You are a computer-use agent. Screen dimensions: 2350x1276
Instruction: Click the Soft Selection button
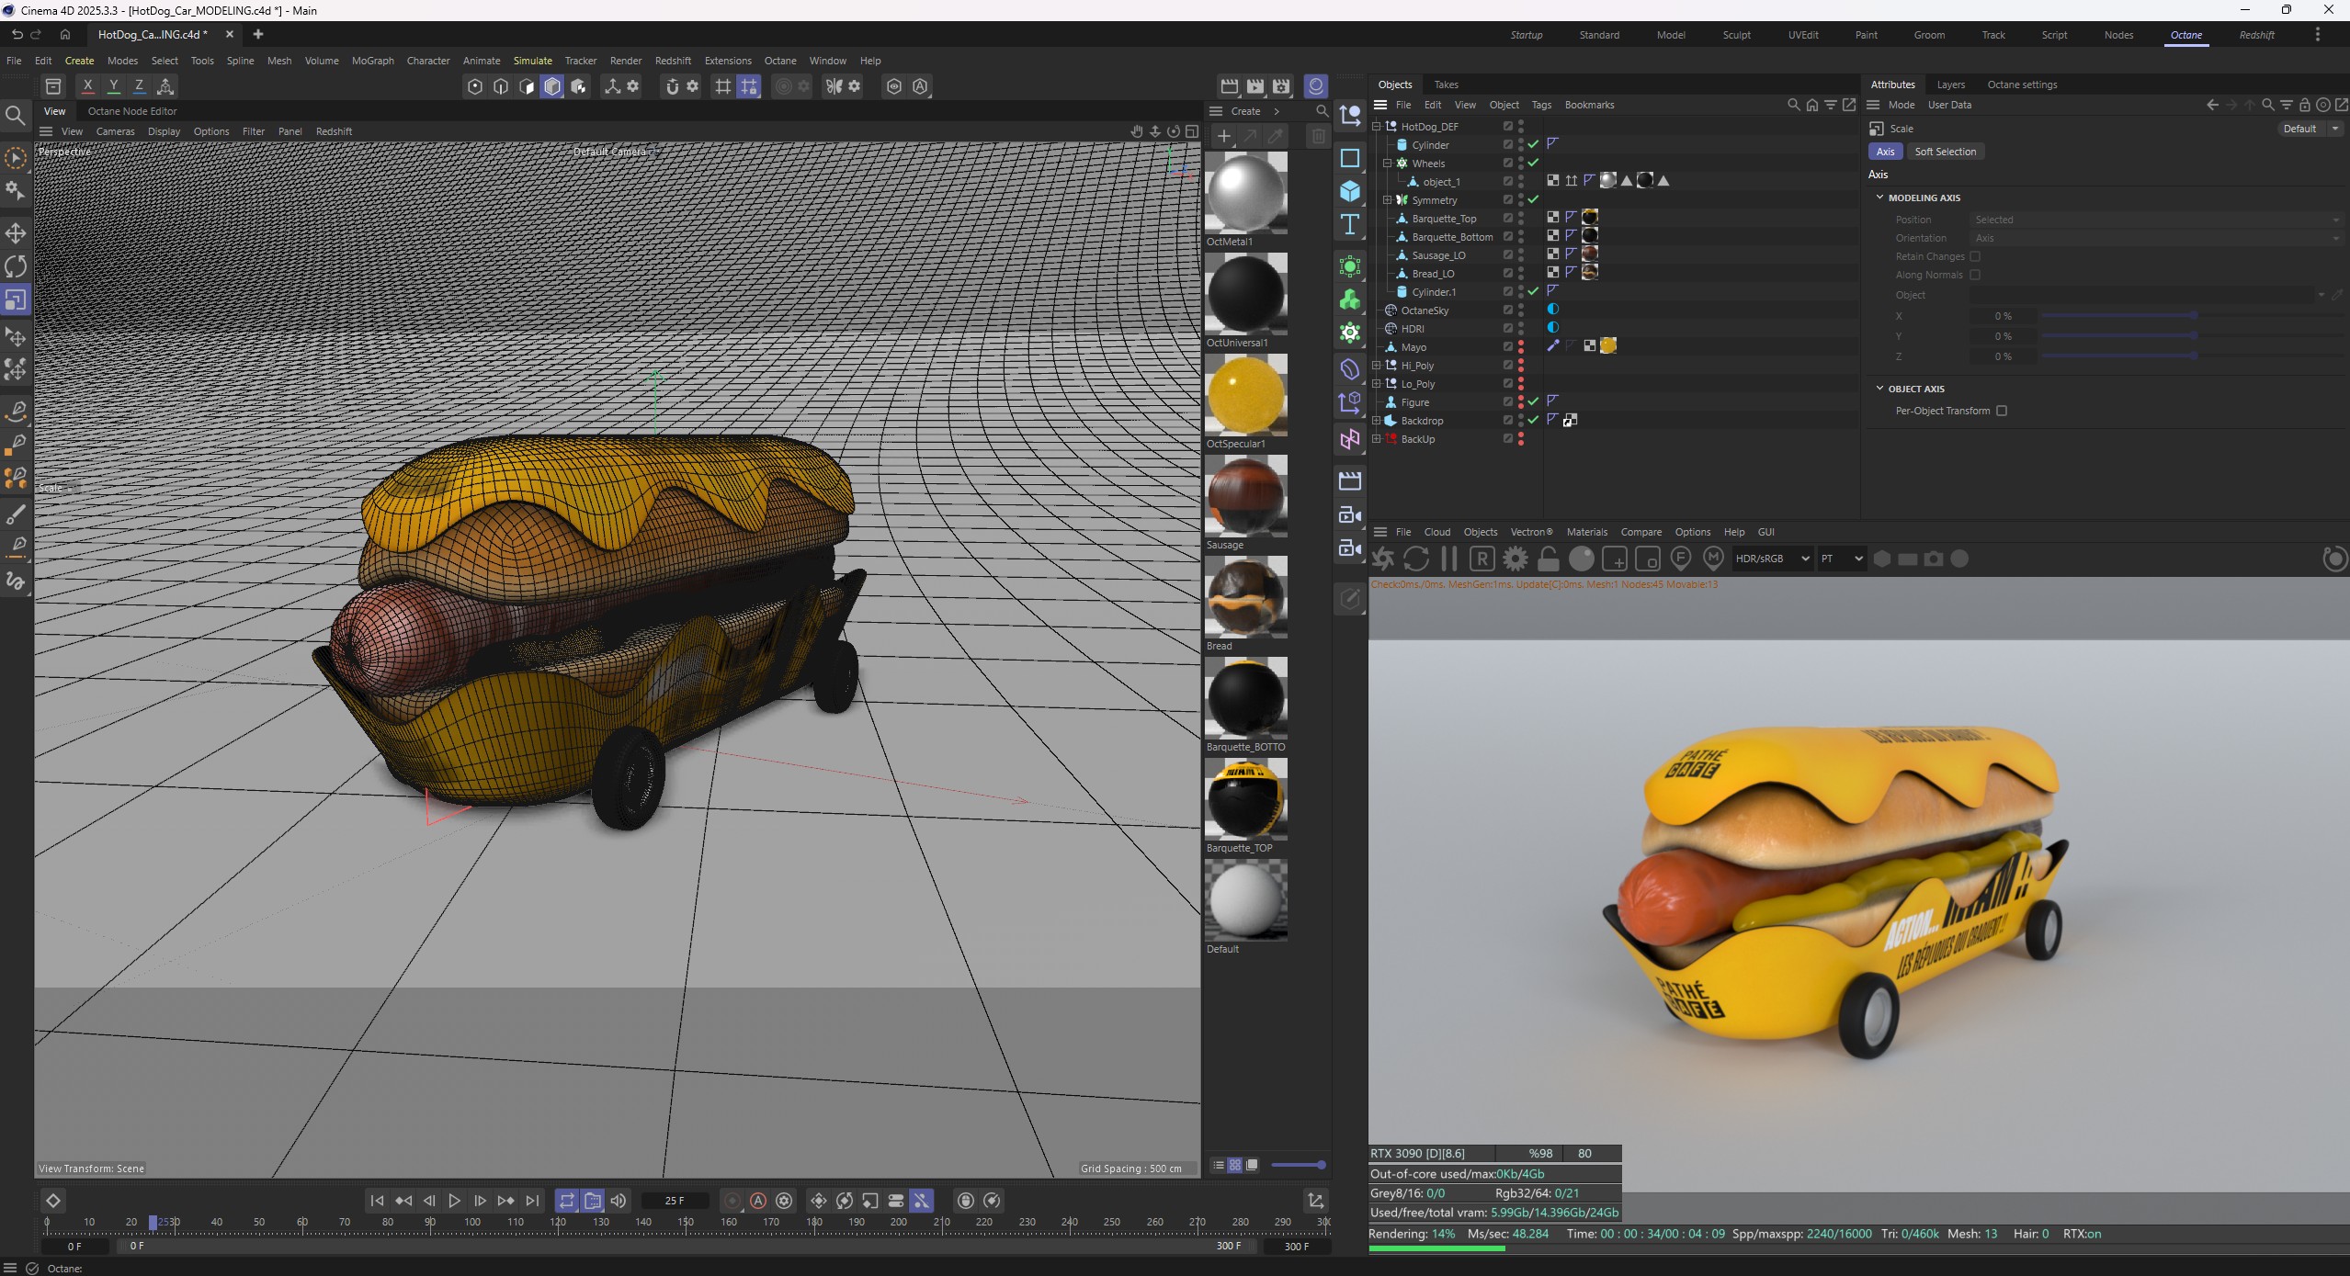[x=1945, y=152]
